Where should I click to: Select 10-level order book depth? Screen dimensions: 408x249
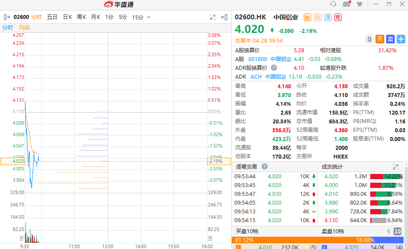(x=397, y=231)
